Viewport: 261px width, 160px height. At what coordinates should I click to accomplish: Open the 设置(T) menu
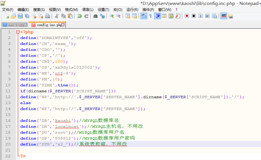pos(103,10)
